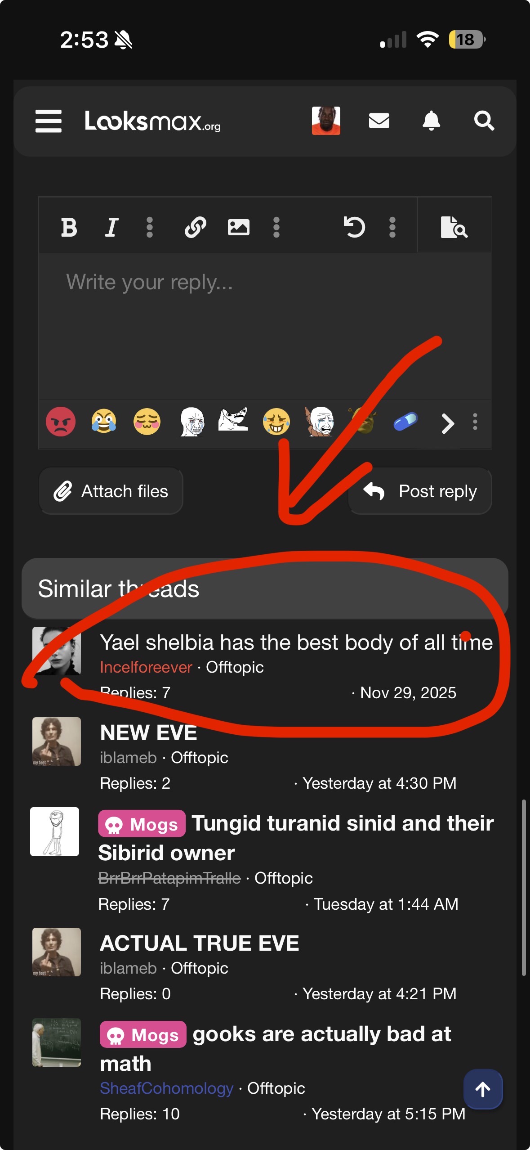The image size is (530, 1150).
Task: Select the angry red face emoji
Action: coord(61,422)
